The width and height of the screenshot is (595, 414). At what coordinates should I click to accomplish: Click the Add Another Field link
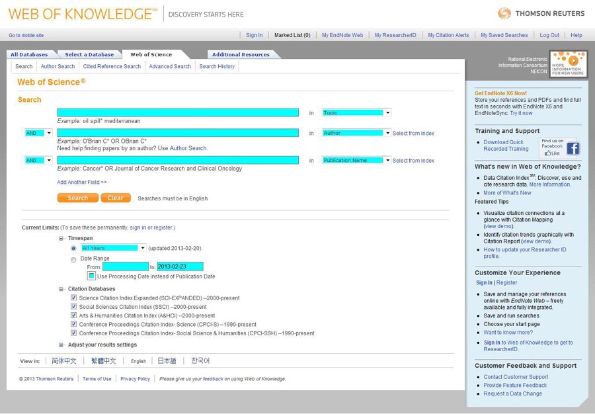pyautogui.click(x=81, y=183)
